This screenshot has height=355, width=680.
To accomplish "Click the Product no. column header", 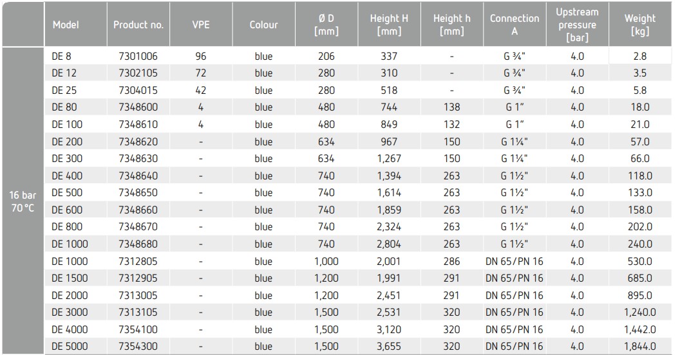I will click(138, 25).
